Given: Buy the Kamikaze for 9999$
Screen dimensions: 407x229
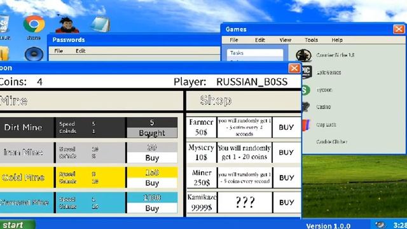Looking at the screenshot, I should tap(286, 202).
